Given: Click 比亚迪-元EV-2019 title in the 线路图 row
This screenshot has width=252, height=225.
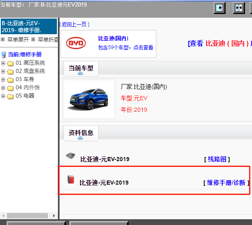Looking at the screenshot, I should click(105, 159).
